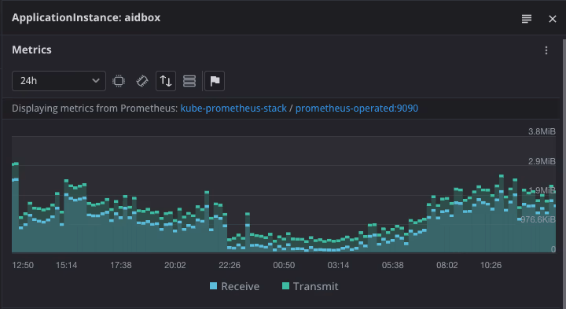Click the 03:14 time axis label
This screenshot has height=309, width=566.
click(338, 265)
